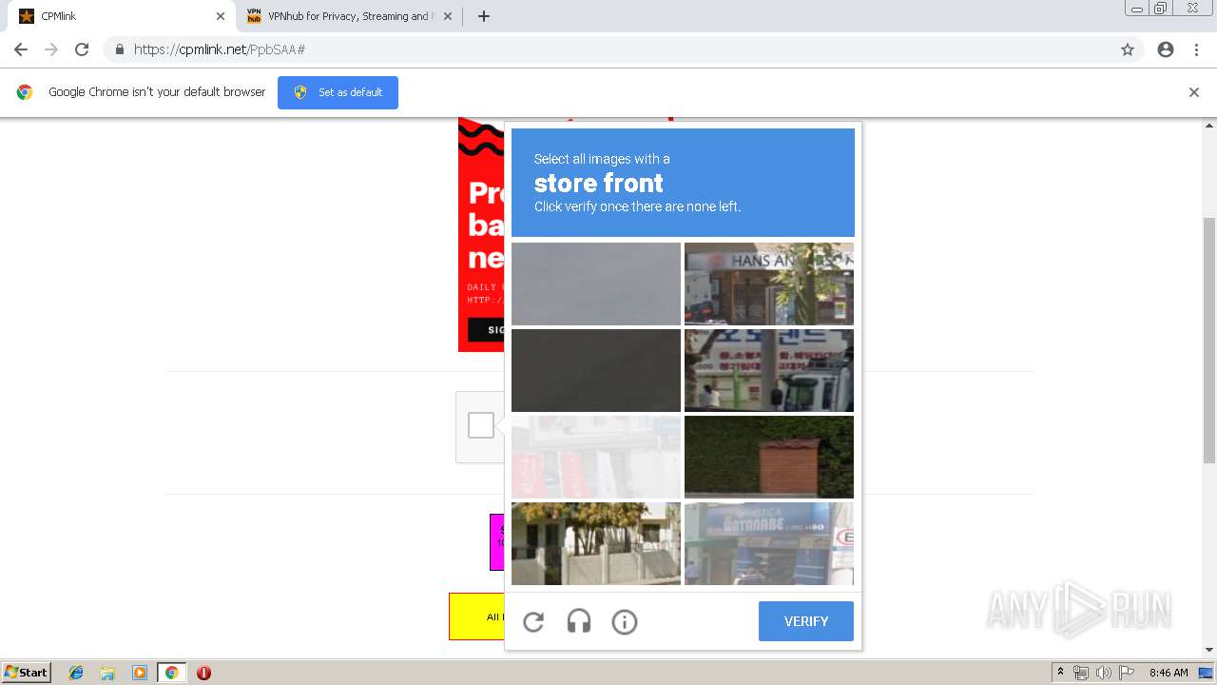Viewport: 1217px width, 685px height.
Task: Select the house with fence tile
Action: coord(596,543)
